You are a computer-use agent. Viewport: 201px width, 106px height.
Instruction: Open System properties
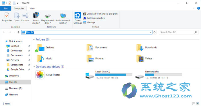[x=94, y=18]
